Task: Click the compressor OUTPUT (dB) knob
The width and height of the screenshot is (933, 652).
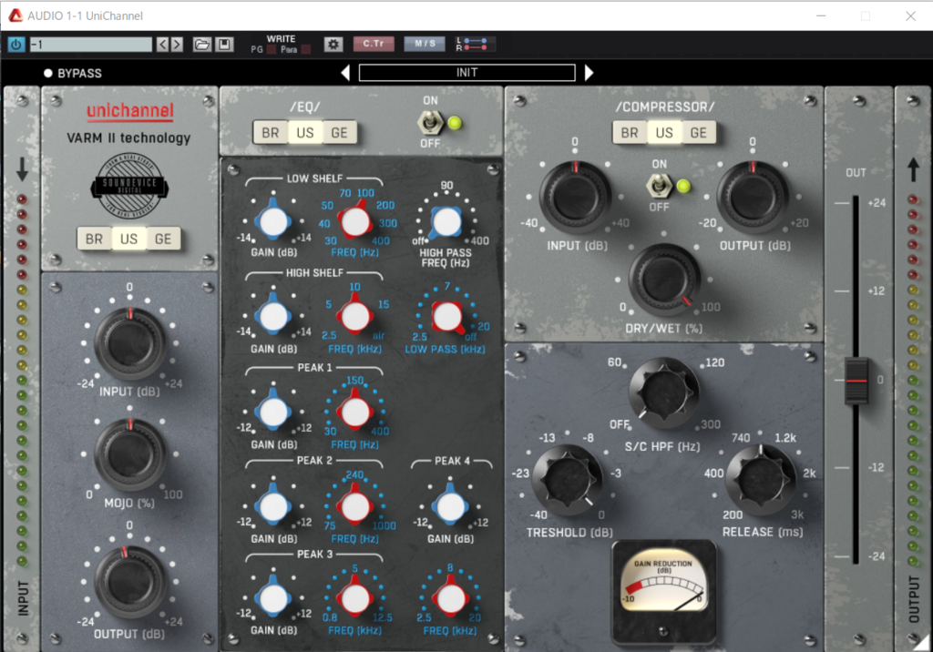Action: tap(752, 197)
